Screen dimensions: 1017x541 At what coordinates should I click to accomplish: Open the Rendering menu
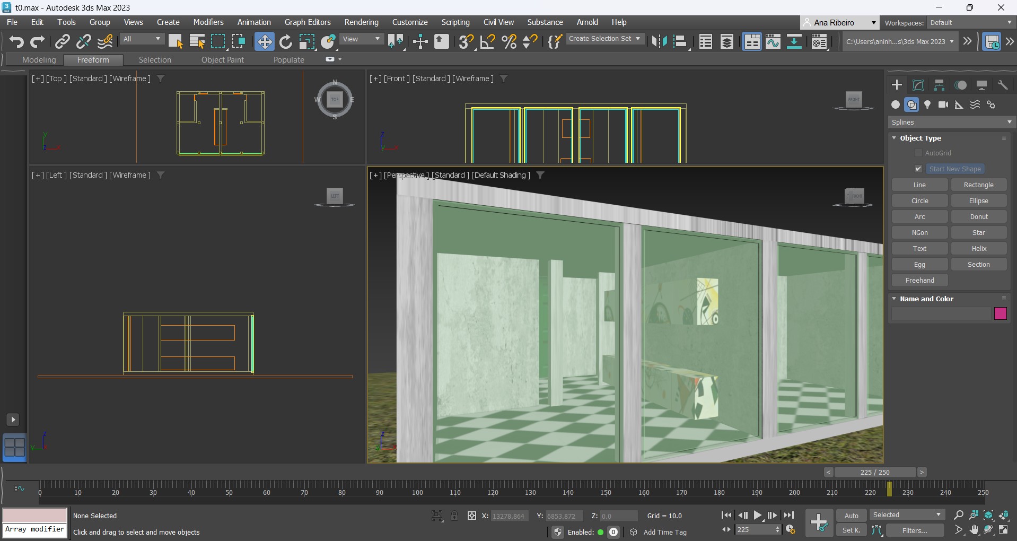tap(361, 22)
